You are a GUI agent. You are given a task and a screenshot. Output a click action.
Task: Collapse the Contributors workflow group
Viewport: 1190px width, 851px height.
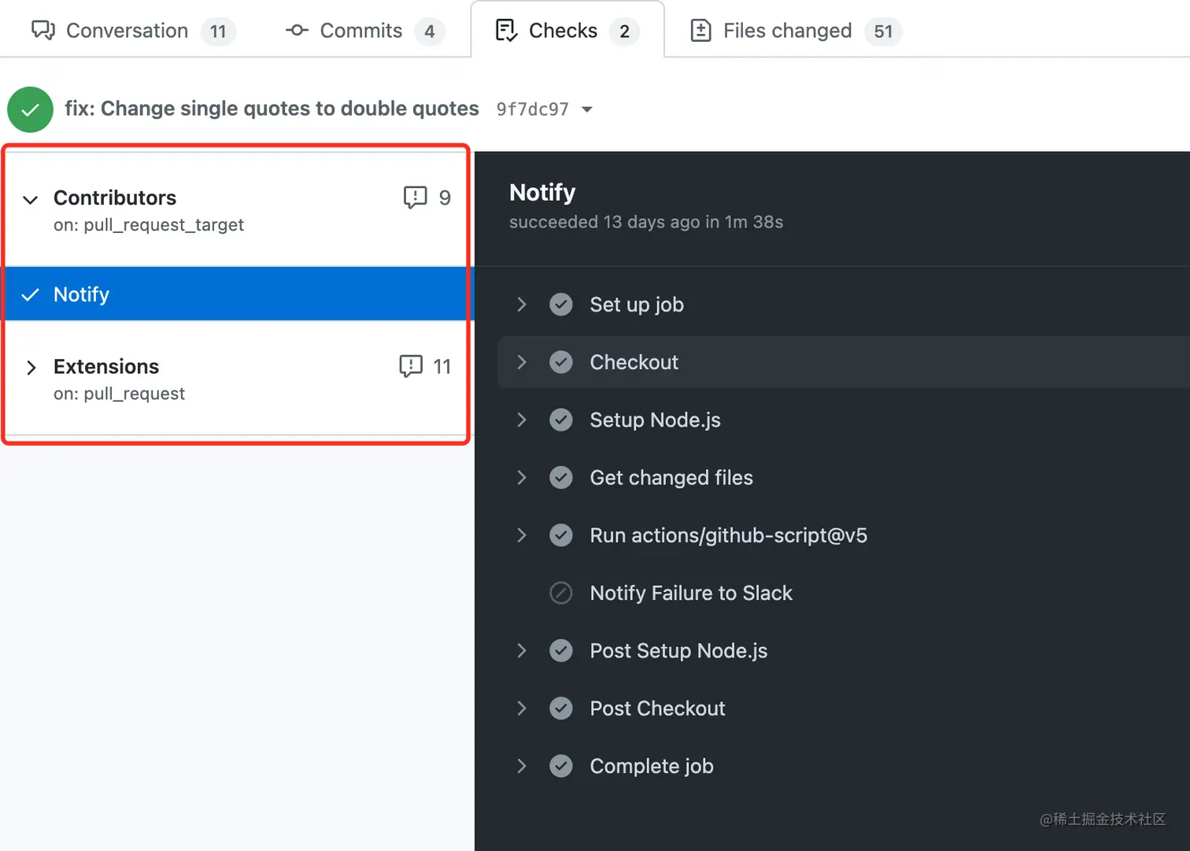31,199
